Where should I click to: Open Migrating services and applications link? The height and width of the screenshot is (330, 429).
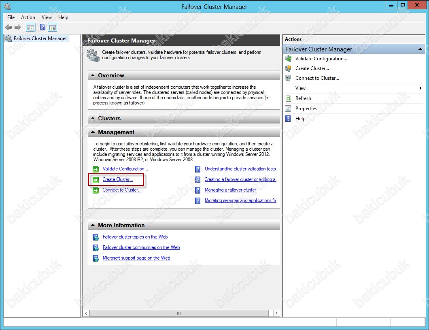click(240, 200)
